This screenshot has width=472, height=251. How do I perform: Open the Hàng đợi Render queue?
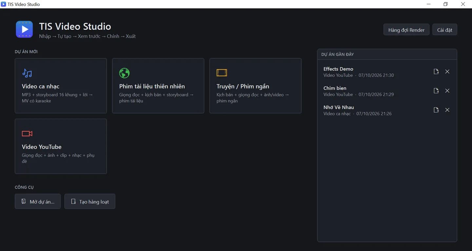point(406,30)
